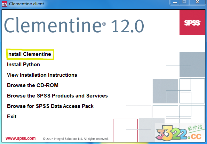Click the red SPSS logo

click(x=192, y=22)
